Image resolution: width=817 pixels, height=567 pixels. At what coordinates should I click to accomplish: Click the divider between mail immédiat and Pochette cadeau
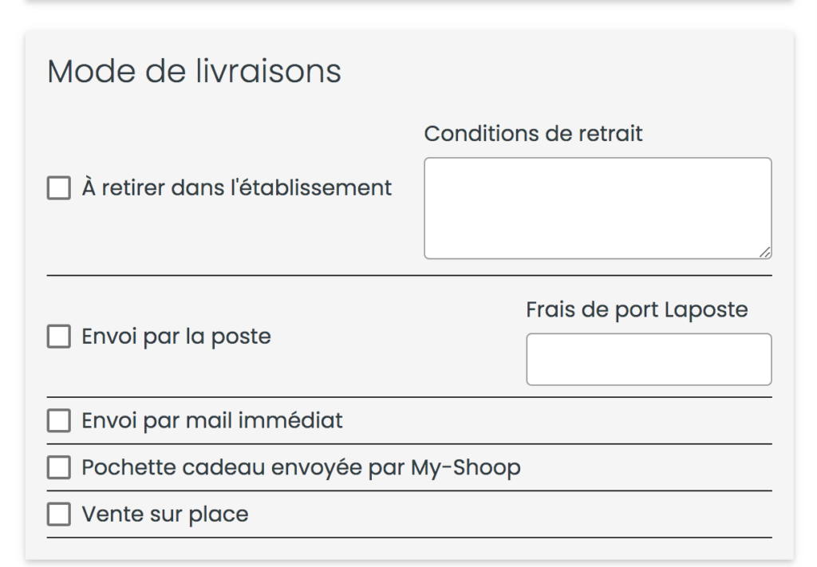(x=409, y=444)
